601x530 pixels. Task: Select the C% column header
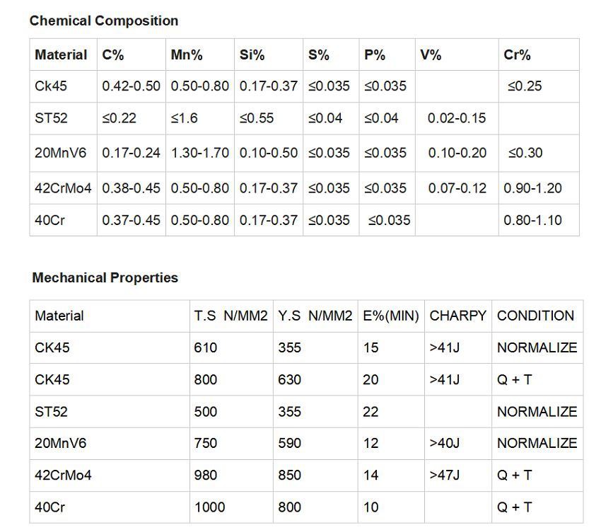pyautogui.click(x=113, y=54)
